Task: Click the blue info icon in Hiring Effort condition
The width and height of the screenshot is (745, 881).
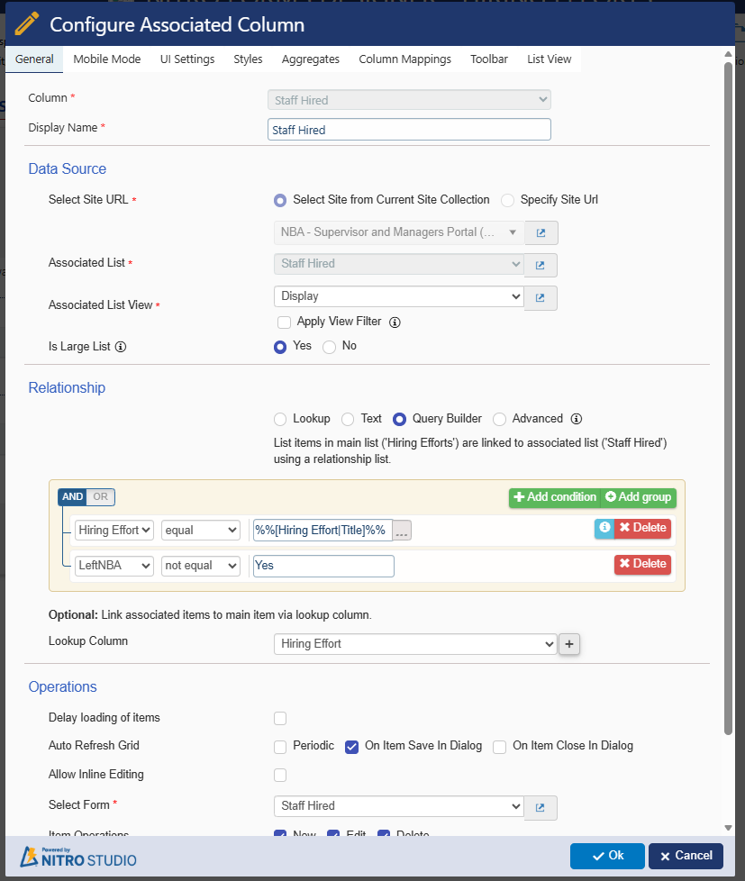Action: coord(604,528)
